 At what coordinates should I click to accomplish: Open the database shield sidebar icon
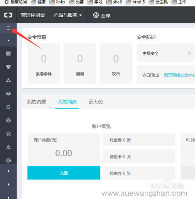(x=8, y=67)
